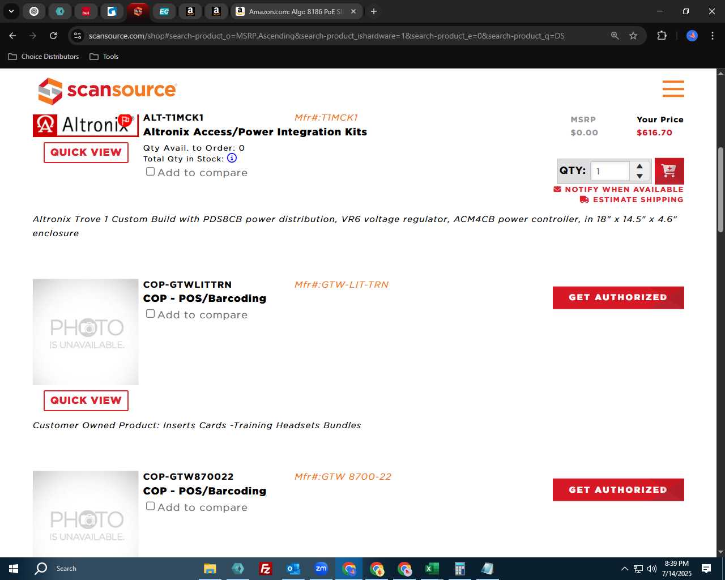Image resolution: width=725 pixels, height=580 pixels.
Task: Open Quick View for Altronix kit
Action: click(86, 152)
